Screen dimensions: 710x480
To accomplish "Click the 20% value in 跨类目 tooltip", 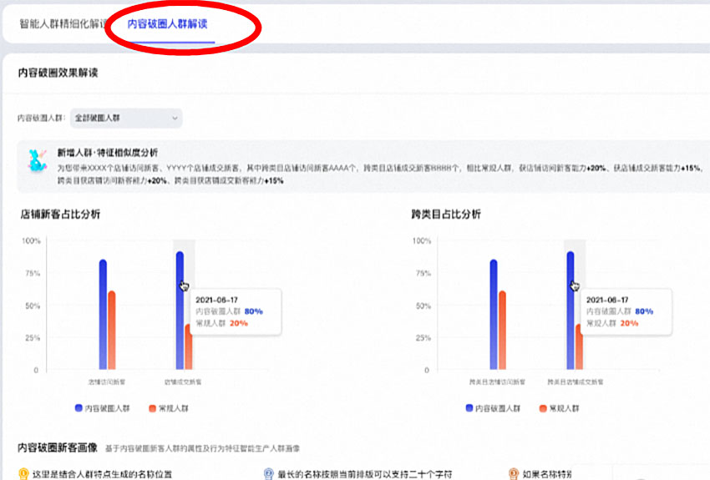I will 630,323.
